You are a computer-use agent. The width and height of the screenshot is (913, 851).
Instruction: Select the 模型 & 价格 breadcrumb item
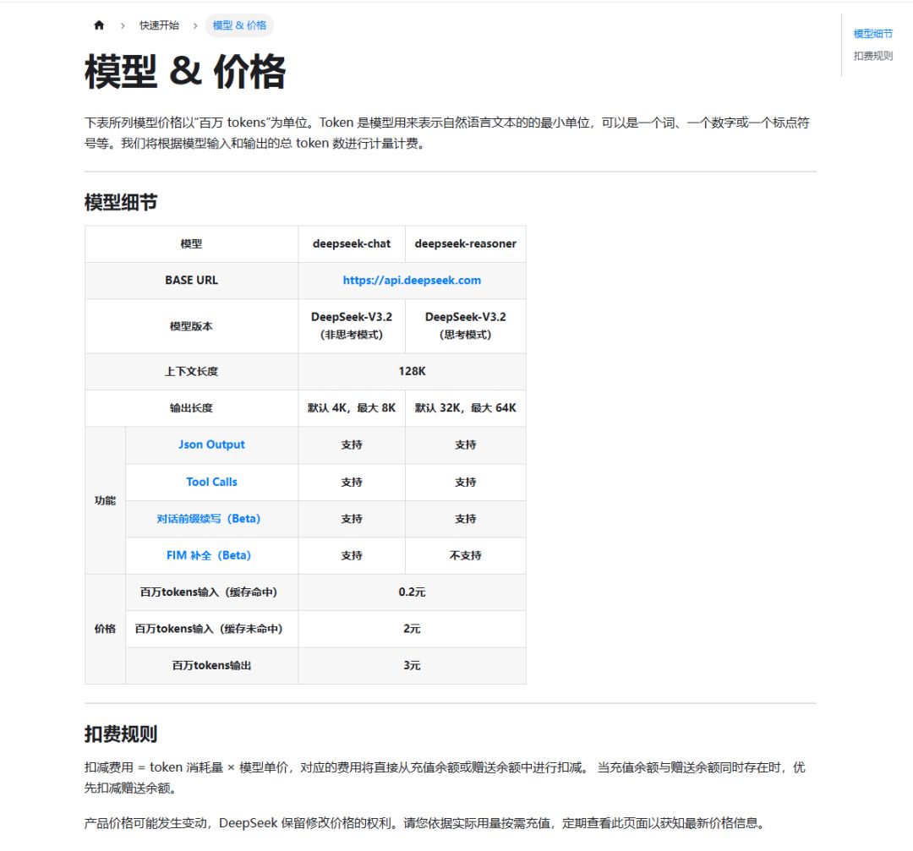(239, 25)
